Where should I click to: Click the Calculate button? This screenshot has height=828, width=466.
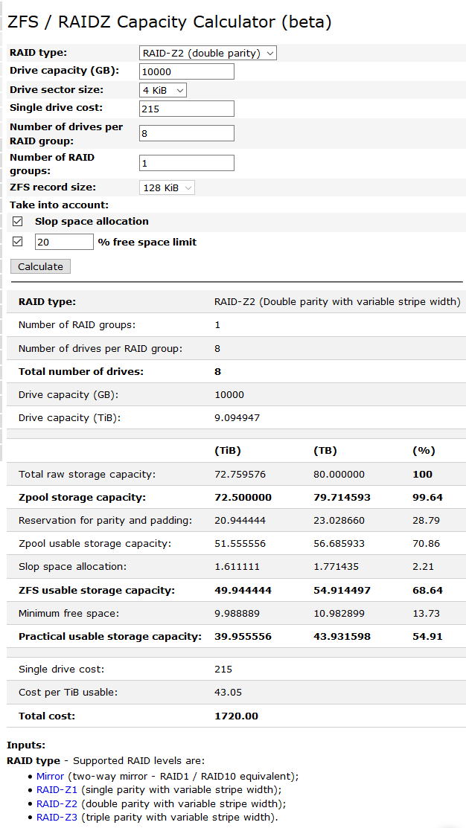[x=40, y=266]
